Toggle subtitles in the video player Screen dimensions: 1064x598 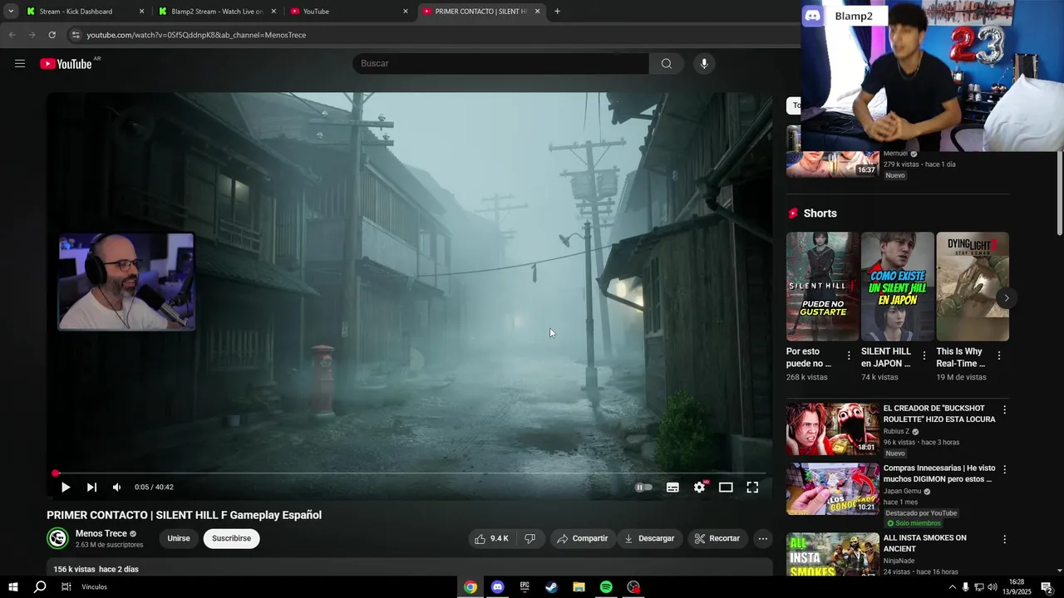coord(672,488)
